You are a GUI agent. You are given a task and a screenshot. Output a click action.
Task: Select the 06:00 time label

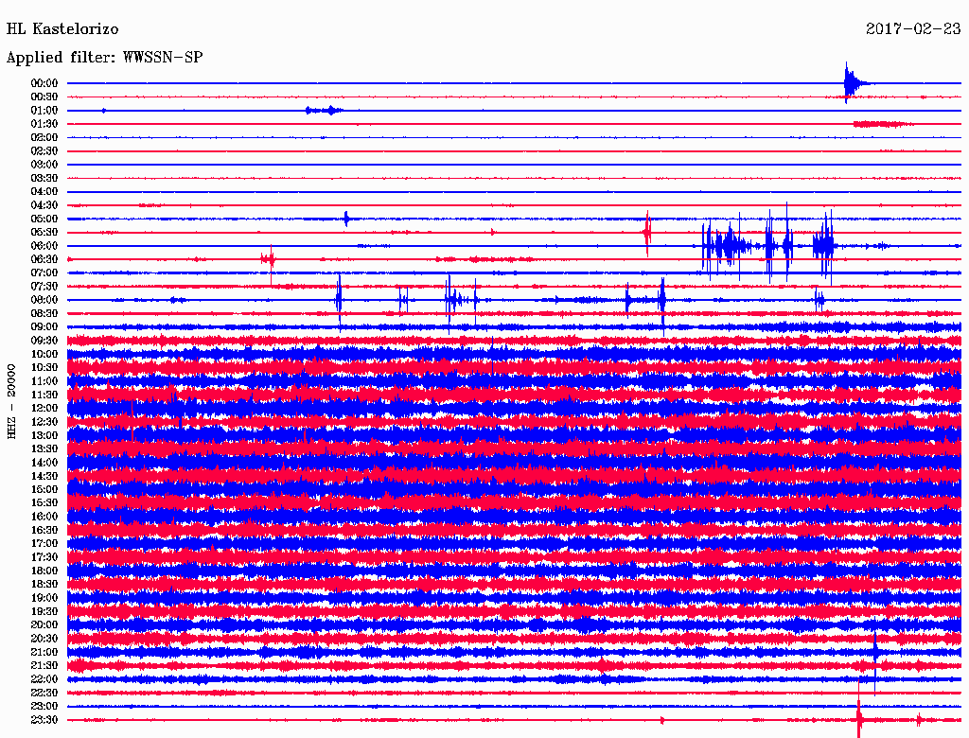click(x=44, y=245)
